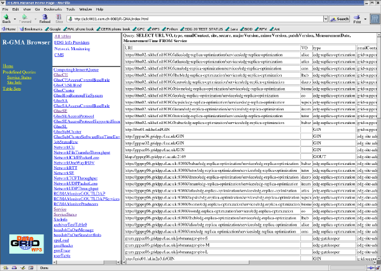Open the WP3 bookmark
The image size is (381, 271).
coord(153,29)
